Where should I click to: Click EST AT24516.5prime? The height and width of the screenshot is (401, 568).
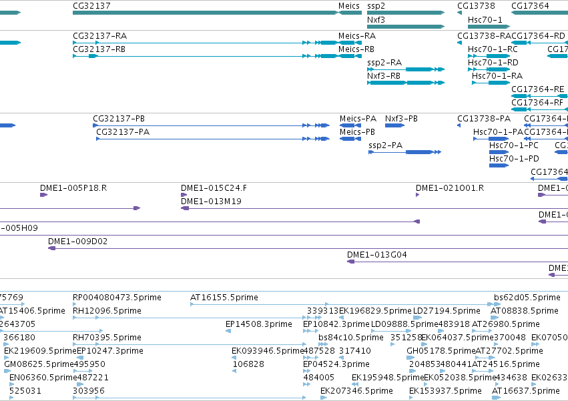click(x=506, y=364)
